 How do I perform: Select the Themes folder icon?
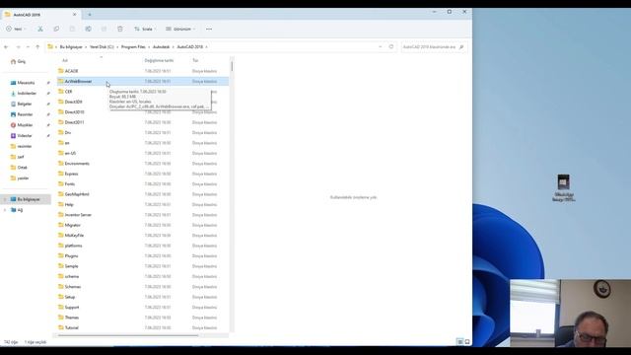(x=61, y=318)
